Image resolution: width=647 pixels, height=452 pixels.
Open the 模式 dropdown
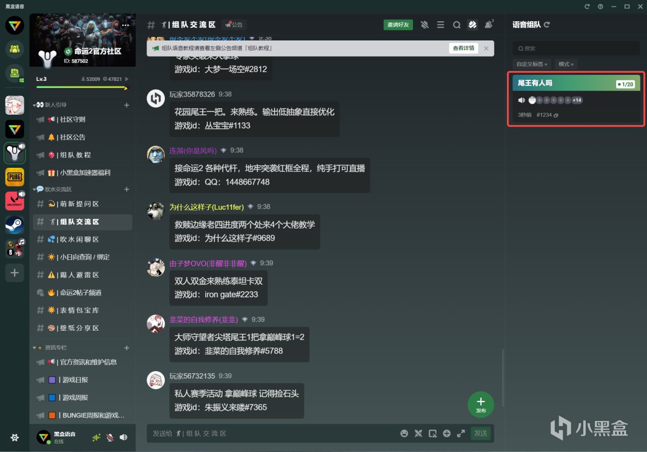tap(566, 64)
